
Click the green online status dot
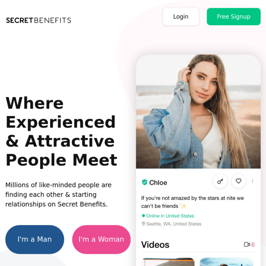click(x=143, y=215)
